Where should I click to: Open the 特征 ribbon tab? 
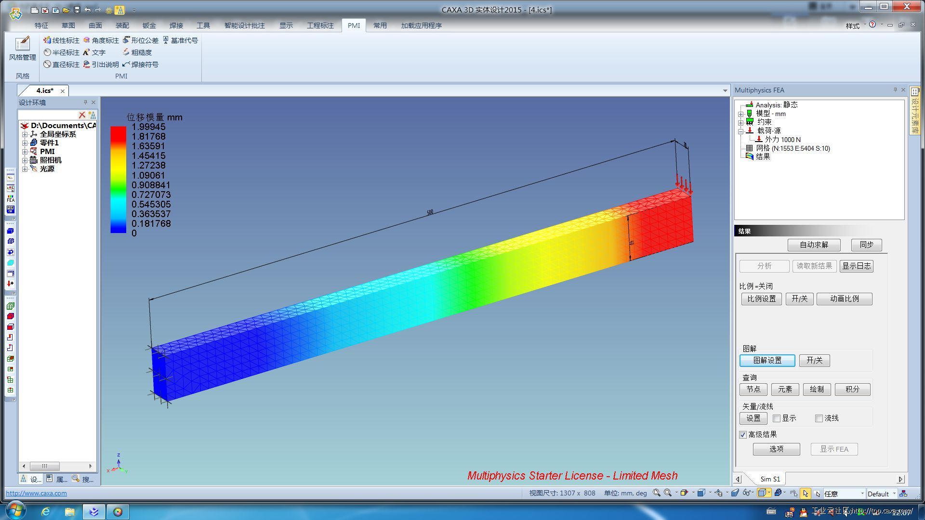point(41,26)
